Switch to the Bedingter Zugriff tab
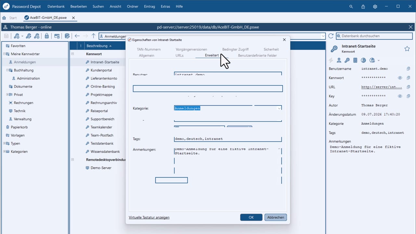 pos(235,49)
